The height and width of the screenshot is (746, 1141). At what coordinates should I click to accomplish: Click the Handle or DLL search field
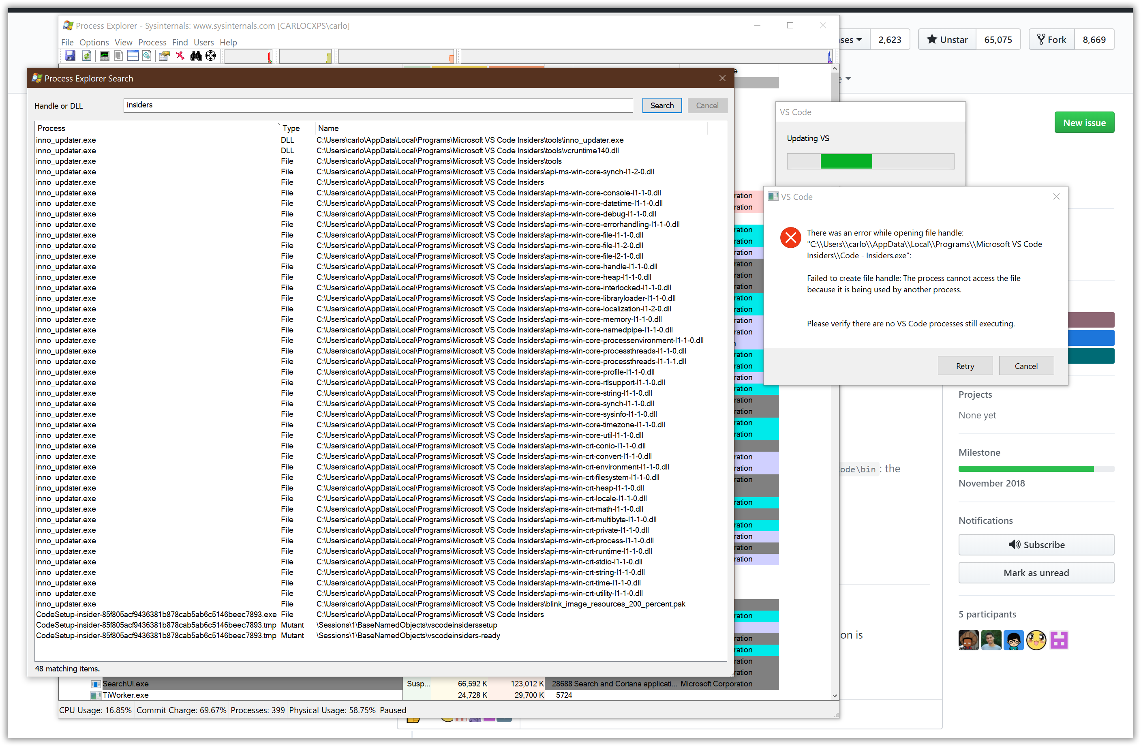pos(378,105)
